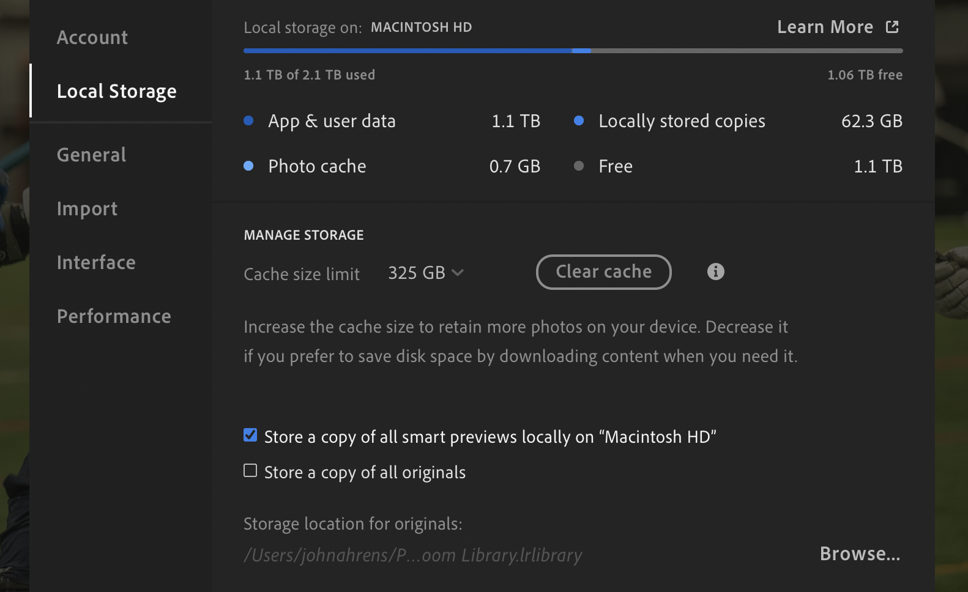Switch to the General preferences tab
The width and height of the screenshot is (968, 592).
point(92,155)
